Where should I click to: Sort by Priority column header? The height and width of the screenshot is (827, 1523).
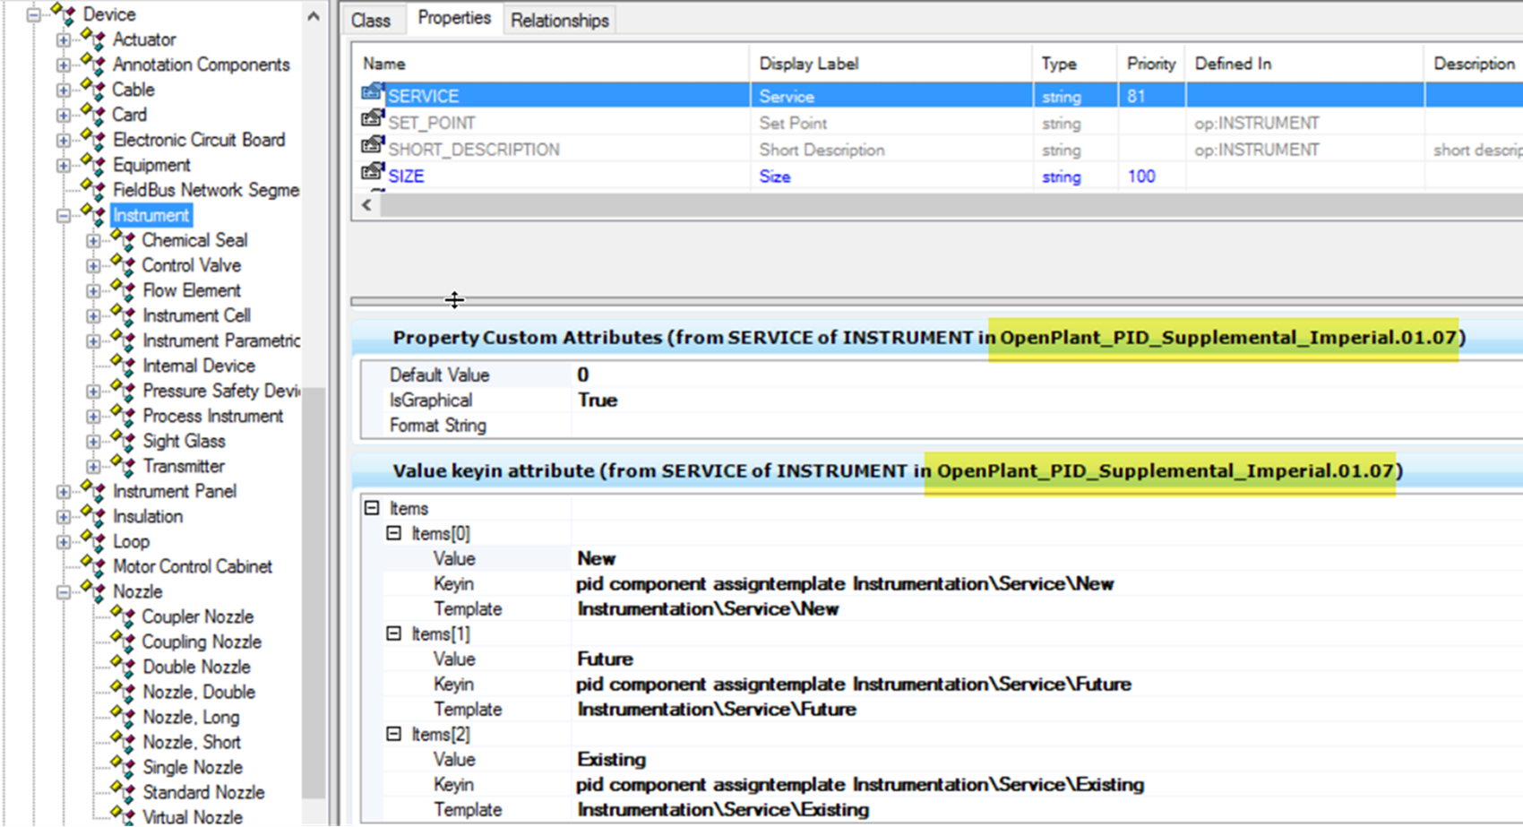(x=1150, y=64)
